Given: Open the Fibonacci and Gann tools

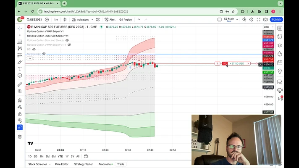Looking at the screenshot, I should click(x=20, y=42).
